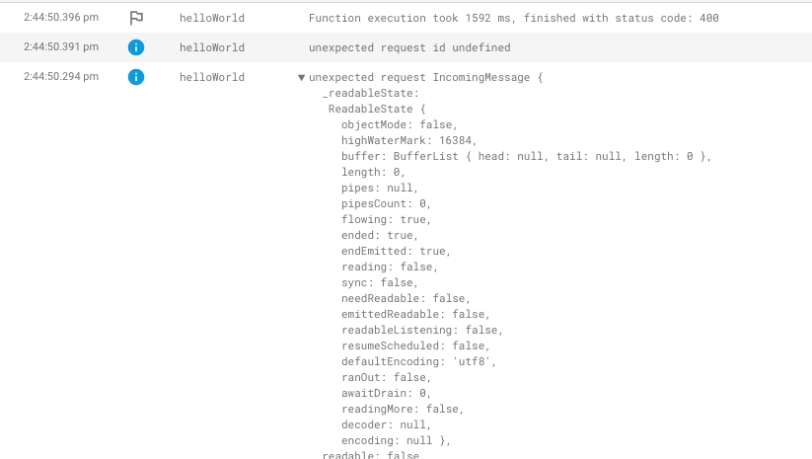This screenshot has width=812, height=459.
Task: Click the flag icon beside 2:44:50.396 pm
Action: point(136,18)
